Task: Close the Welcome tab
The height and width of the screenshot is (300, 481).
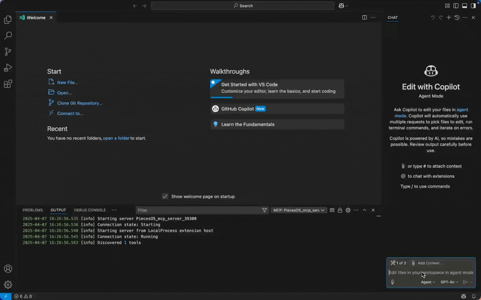Action: tap(51, 17)
